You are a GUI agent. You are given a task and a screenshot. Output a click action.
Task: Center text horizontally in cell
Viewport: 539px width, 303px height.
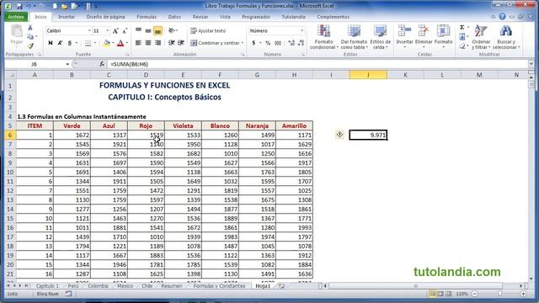(x=148, y=43)
